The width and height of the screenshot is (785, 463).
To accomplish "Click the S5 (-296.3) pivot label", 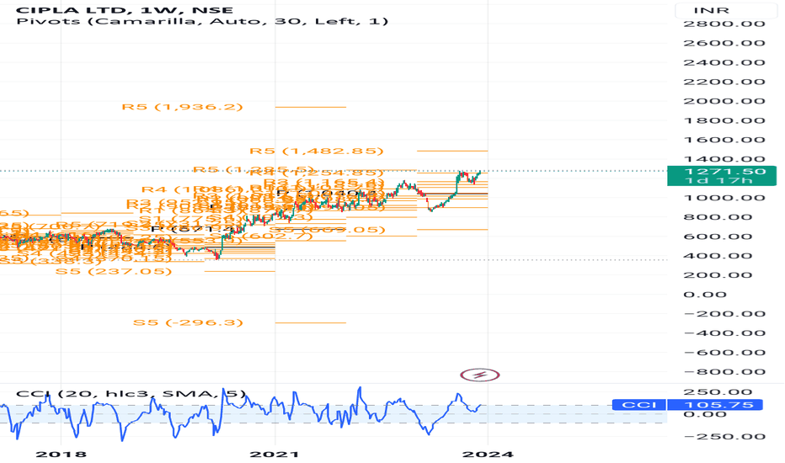I will click(x=188, y=323).
